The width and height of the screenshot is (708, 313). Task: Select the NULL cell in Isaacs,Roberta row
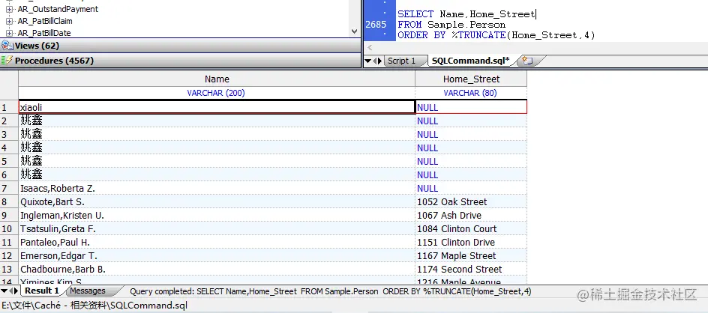click(471, 188)
